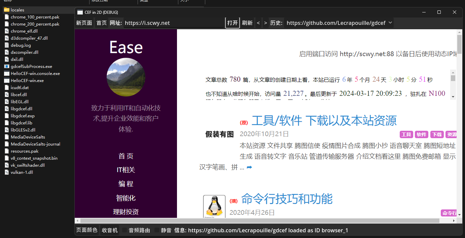Click the URL field showing https://i.scwy.net
This screenshot has width=465, height=238.
point(174,23)
